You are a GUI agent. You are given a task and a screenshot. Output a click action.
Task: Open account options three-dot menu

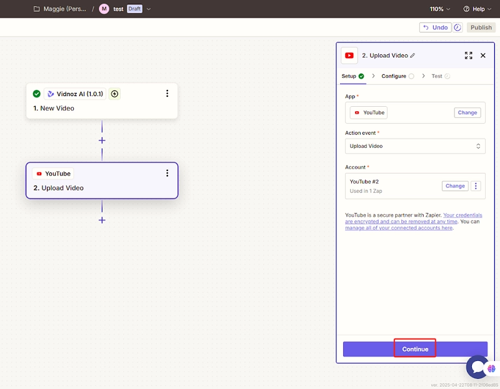[476, 186]
